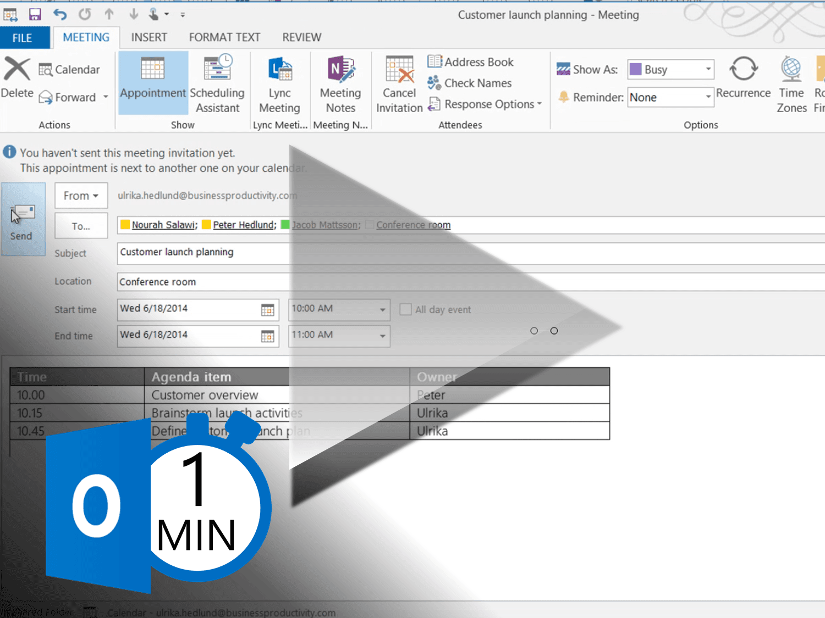Click the "10.00" time cell

(77, 395)
